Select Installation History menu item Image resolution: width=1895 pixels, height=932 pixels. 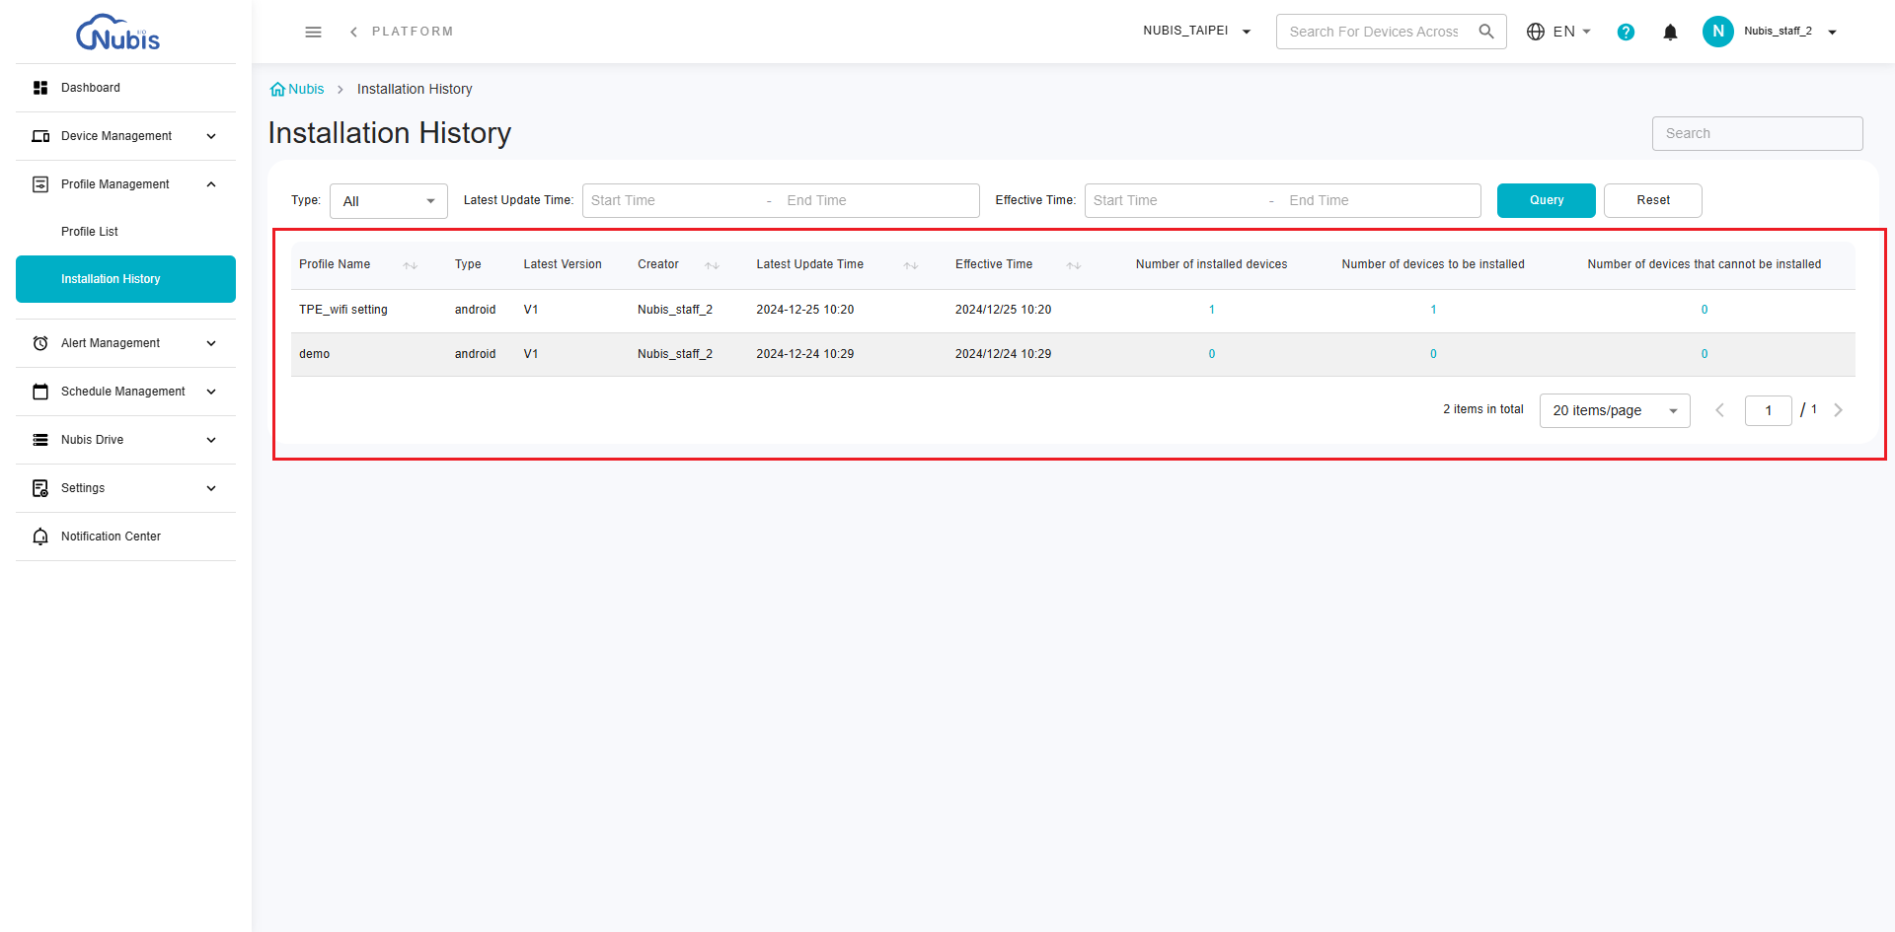coord(125,279)
